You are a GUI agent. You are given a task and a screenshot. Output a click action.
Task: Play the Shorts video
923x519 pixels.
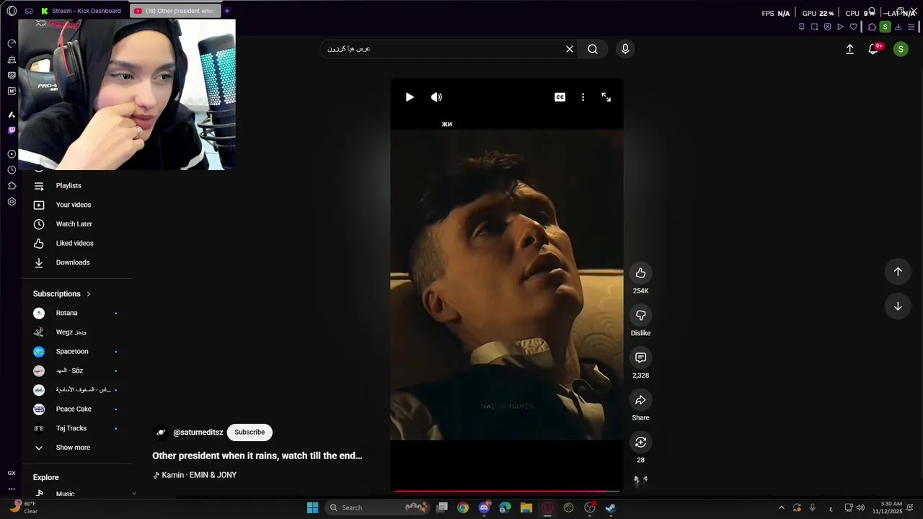tap(410, 97)
